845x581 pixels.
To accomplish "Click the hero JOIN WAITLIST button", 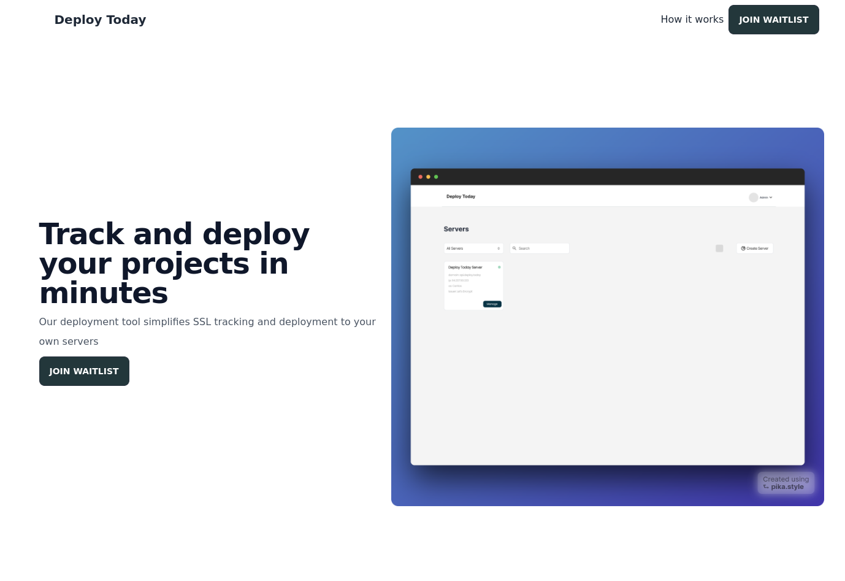I will (84, 371).
